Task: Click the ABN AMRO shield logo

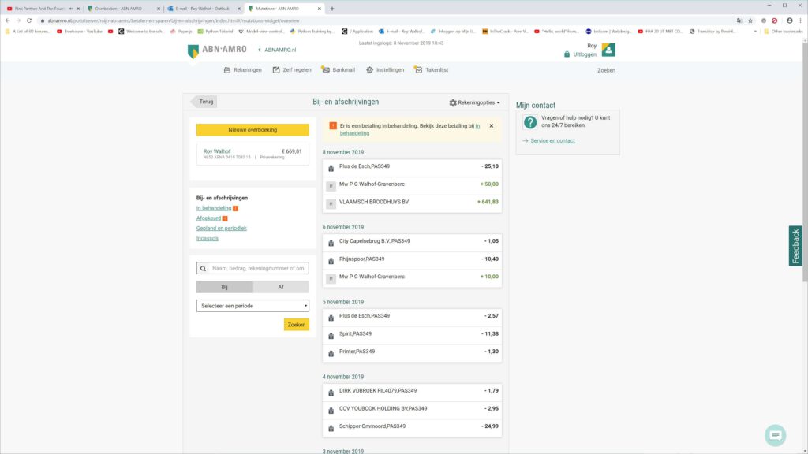Action: [193, 52]
